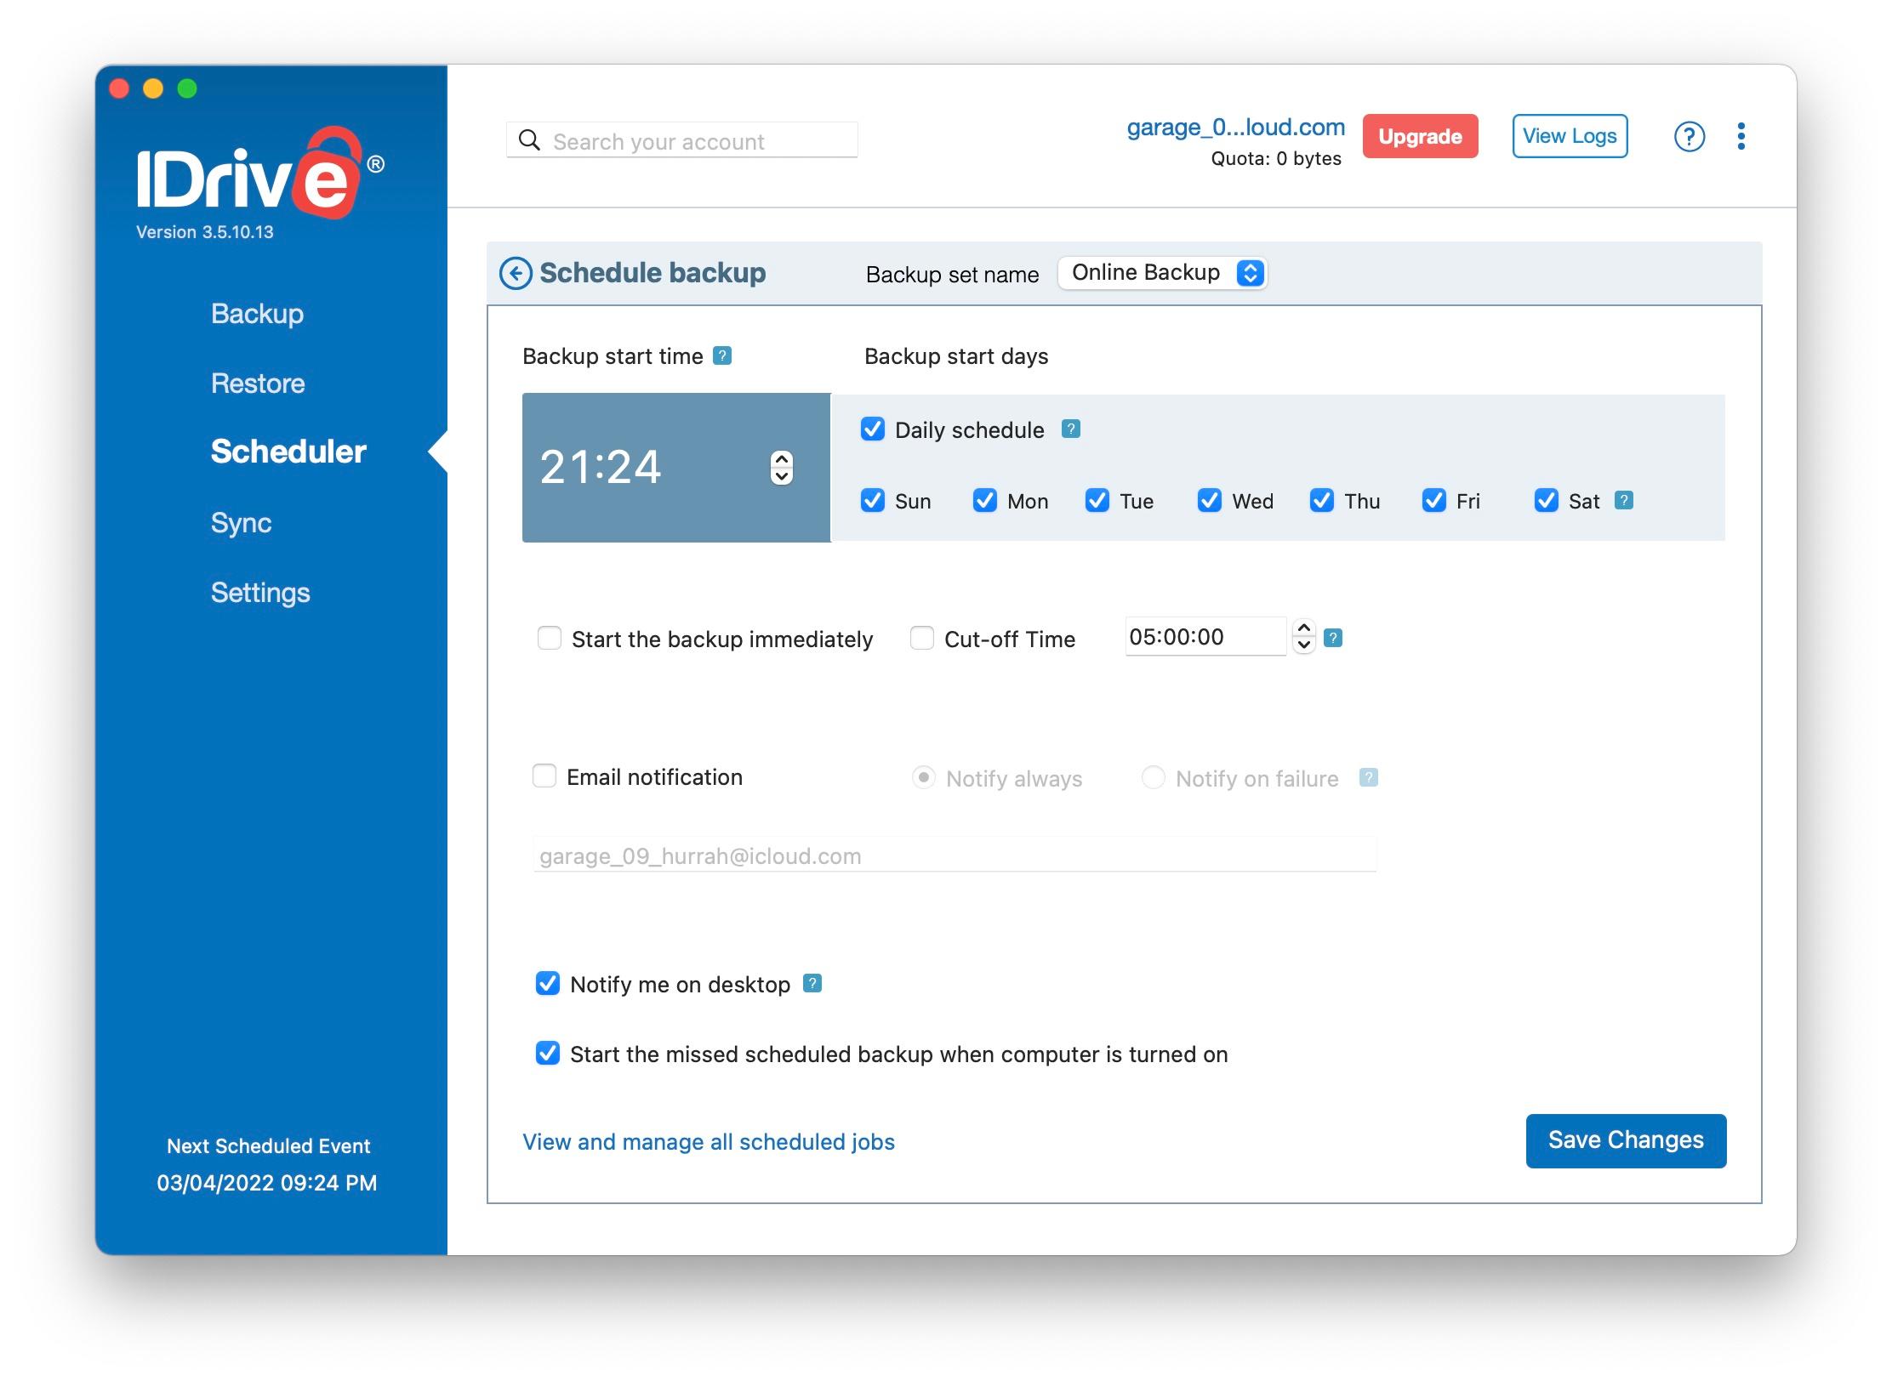The image size is (1892, 1381).
Task: Click the backup start time stepper arrows
Action: tap(782, 467)
